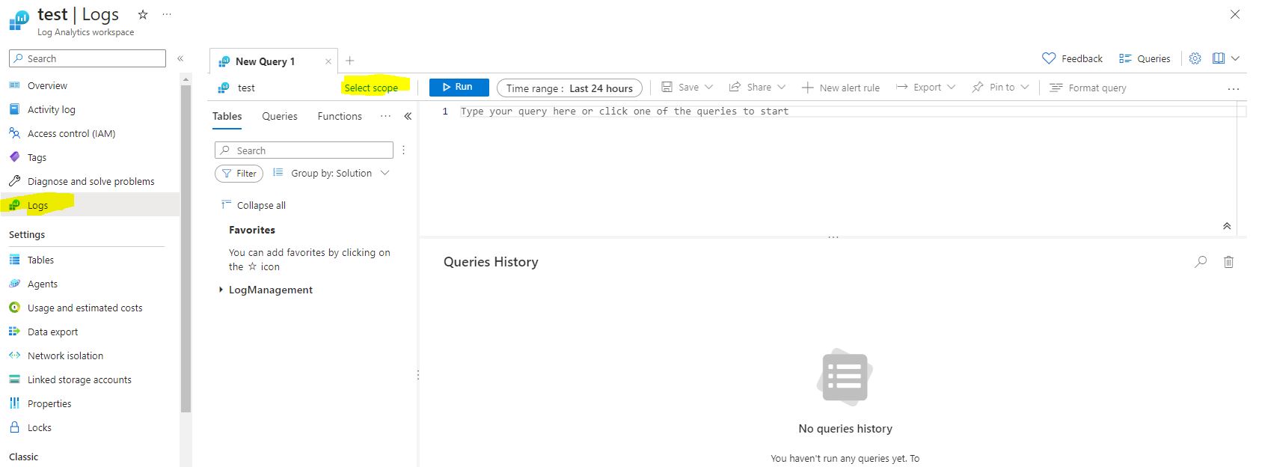Expand the LogManagement tree node

[221, 290]
